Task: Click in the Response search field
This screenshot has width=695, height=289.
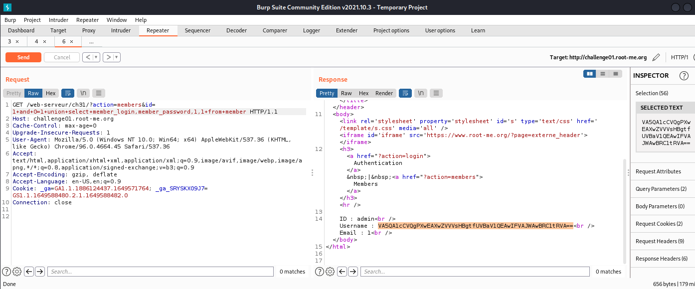Action: coord(476,272)
